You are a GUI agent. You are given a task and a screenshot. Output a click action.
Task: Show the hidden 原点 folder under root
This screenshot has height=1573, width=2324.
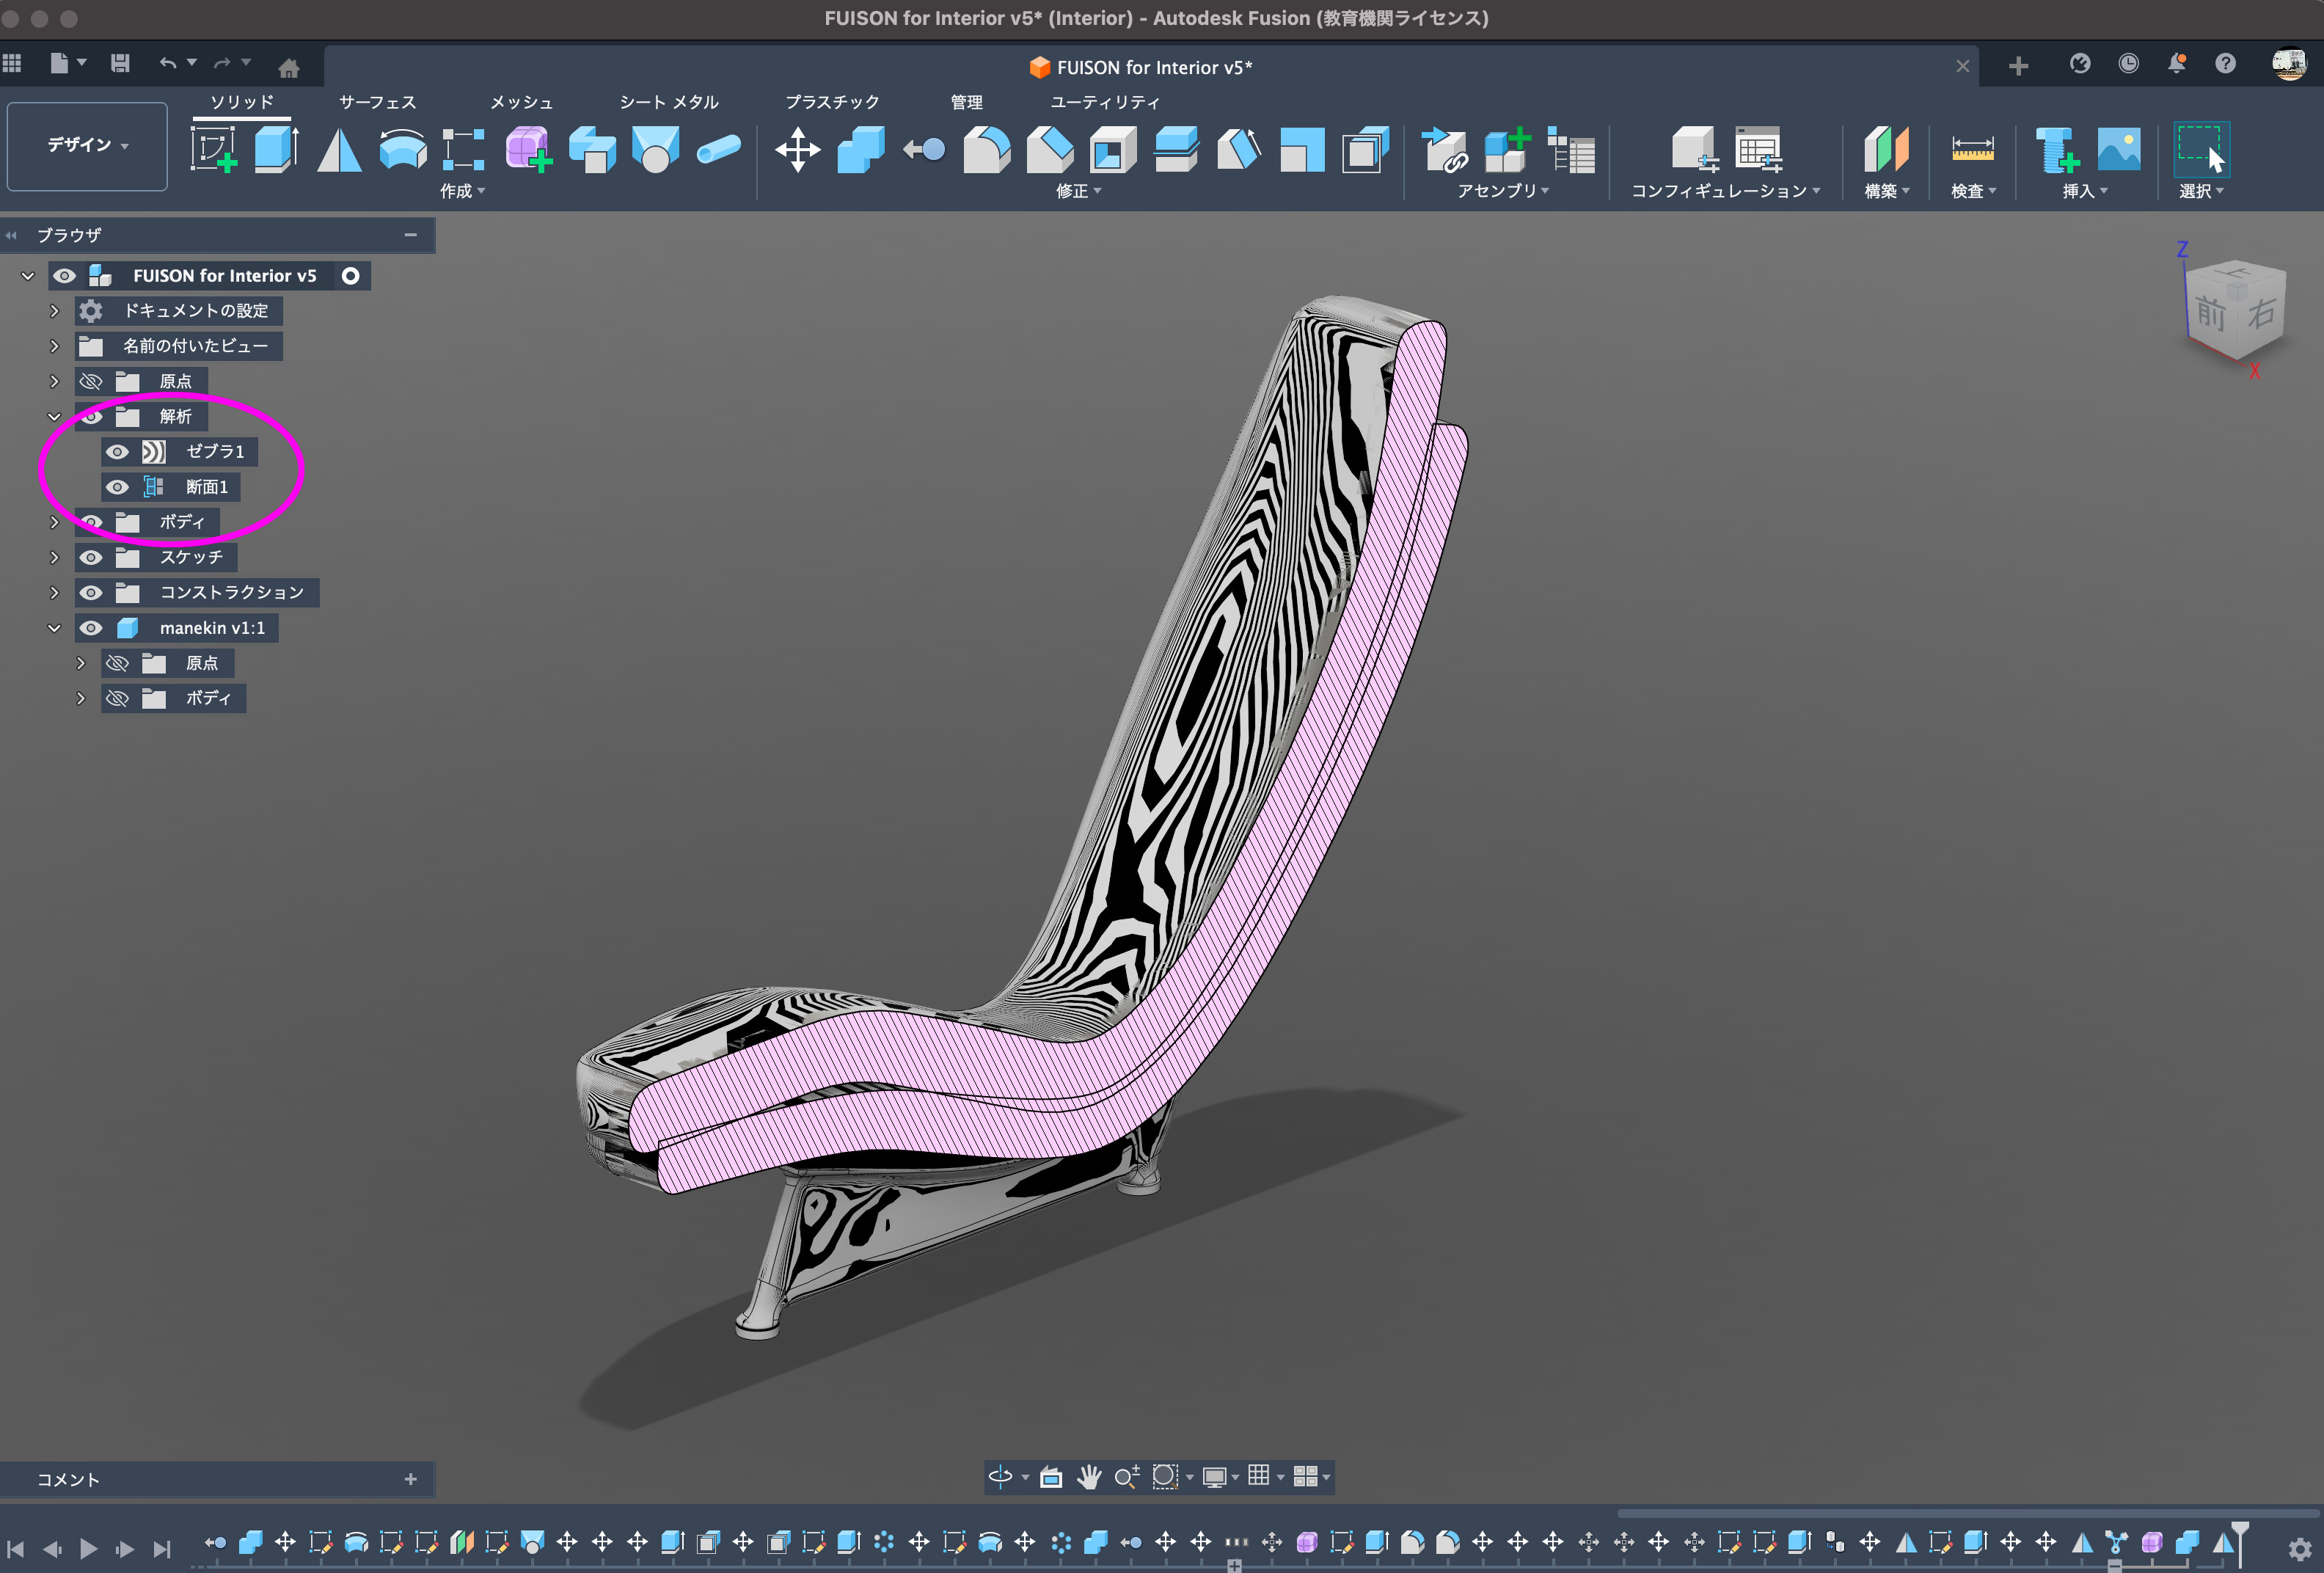click(91, 381)
